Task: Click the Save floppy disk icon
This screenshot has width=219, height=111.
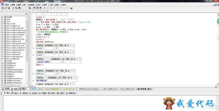Action: coord(9,8)
